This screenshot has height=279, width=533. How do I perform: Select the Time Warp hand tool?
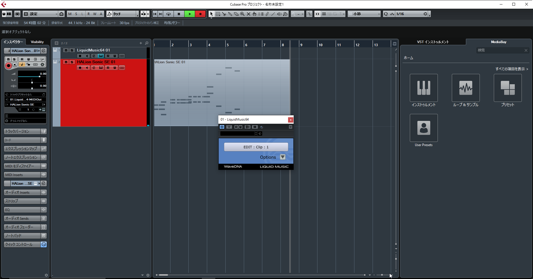pos(254,14)
